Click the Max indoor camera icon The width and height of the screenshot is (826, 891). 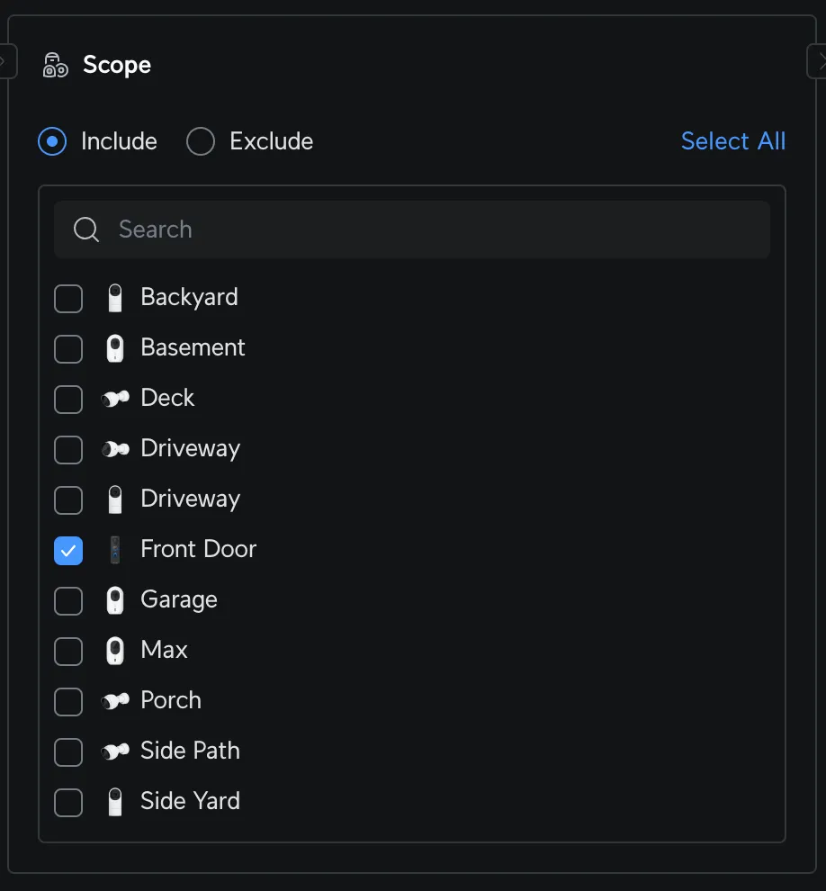click(115, 651)
